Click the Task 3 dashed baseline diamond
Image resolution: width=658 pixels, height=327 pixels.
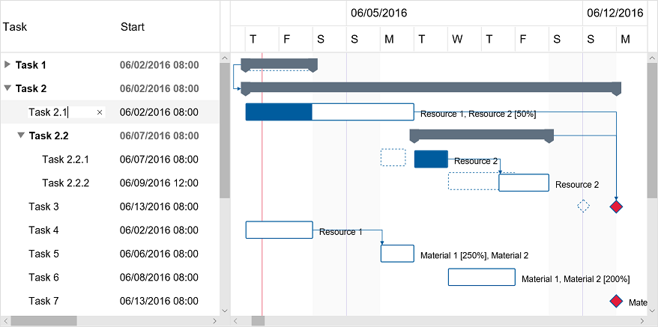(583, 207)
